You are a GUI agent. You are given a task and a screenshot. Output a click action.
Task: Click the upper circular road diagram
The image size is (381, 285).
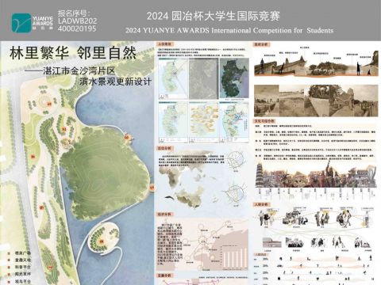[236, 160]
